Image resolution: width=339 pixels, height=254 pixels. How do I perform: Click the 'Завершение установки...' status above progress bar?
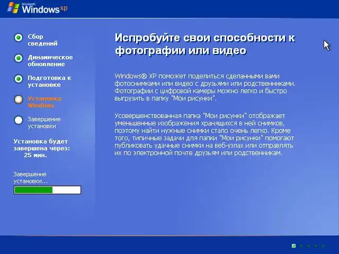[x=31, y=178]
